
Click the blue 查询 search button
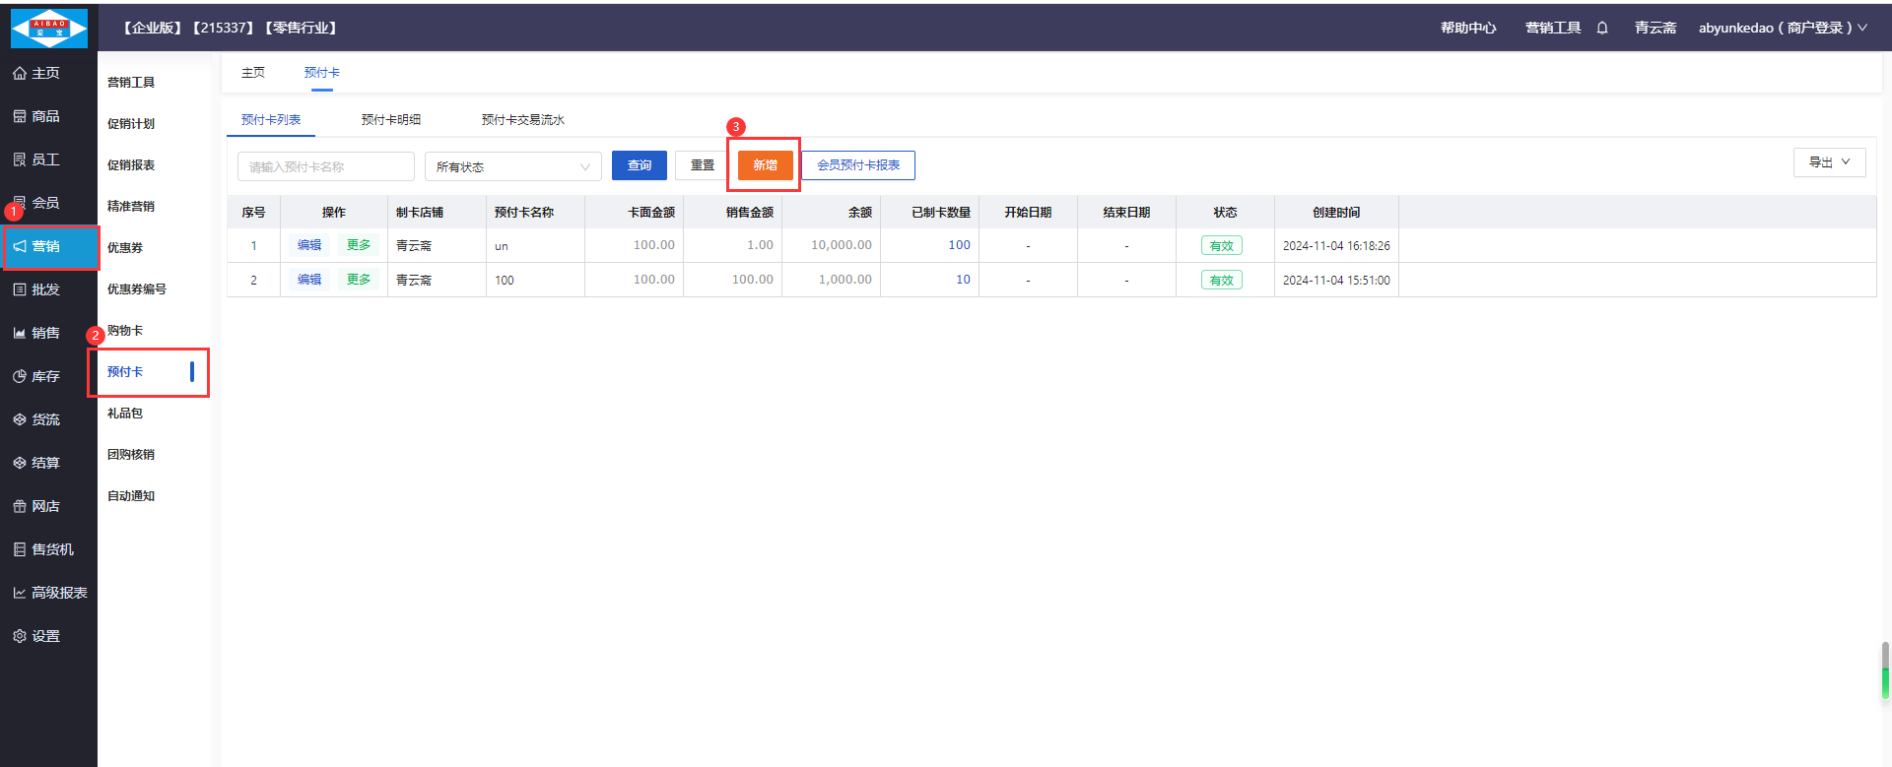[639, 165]
